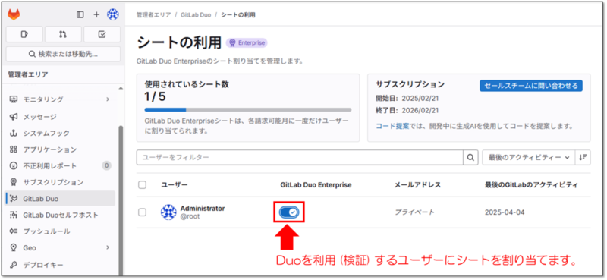Screen dimensions: 607x280
Task: Open メッセージ in admin sidebar
Action: click(x=61, y=117)
